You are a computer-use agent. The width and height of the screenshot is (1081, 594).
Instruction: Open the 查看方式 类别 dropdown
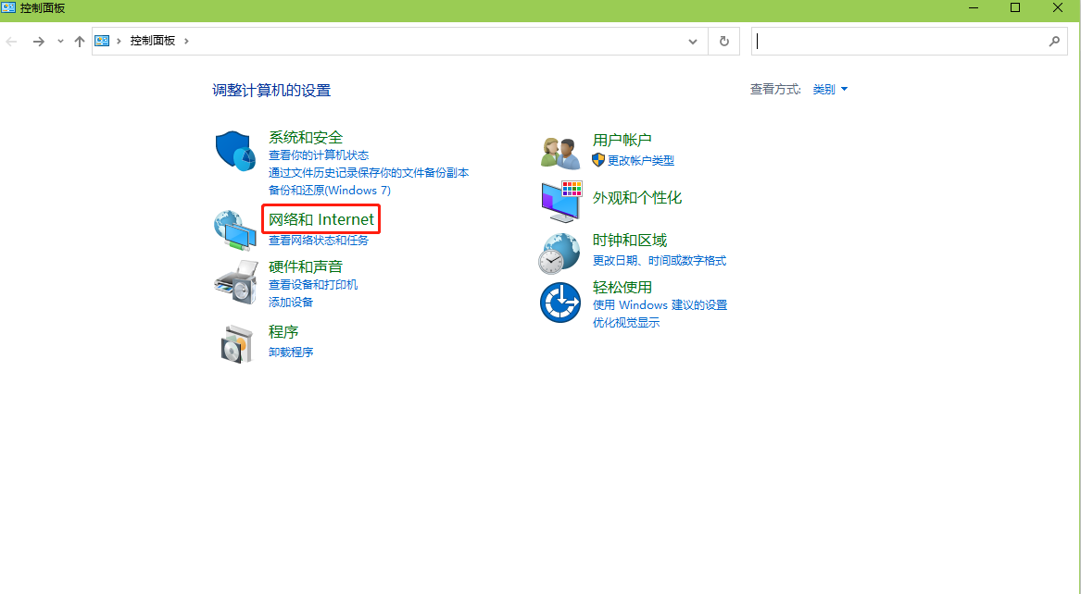pyautogui.click(x=830, y=90)
